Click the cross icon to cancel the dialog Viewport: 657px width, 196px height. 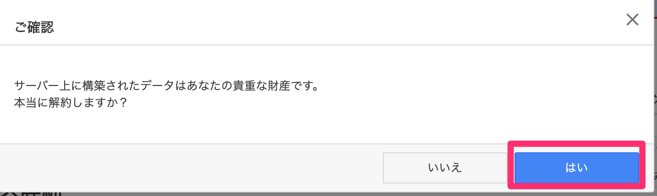(632, 20)
